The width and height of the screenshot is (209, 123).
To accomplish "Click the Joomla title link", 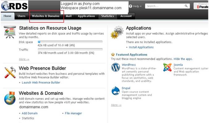I will click(178, 65).
